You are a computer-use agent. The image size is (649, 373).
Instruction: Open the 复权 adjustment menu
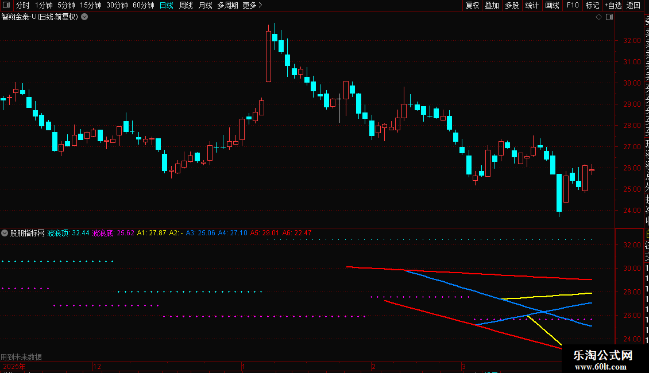(472, 5)
